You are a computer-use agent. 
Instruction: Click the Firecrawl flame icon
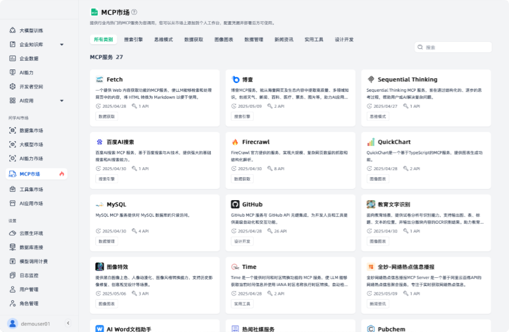click(235, 142)
